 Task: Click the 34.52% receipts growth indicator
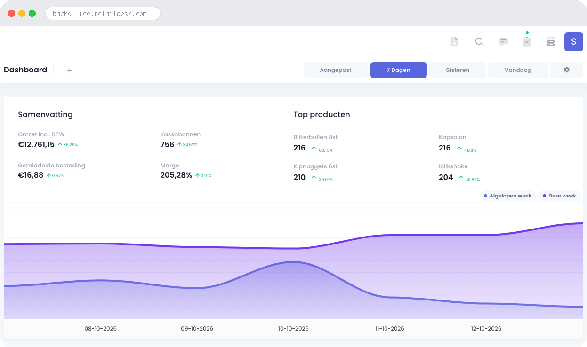(x=187, y=145)
